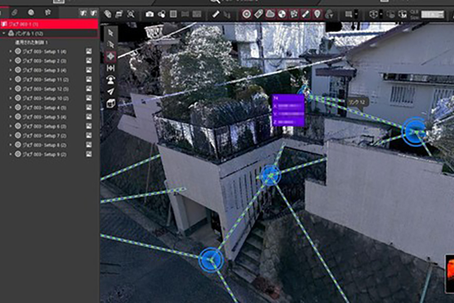Image resolution: width=454 pixels, height=303 pixels.
Task: Click the paper plane fly mode icon
Action: (110, 92)
